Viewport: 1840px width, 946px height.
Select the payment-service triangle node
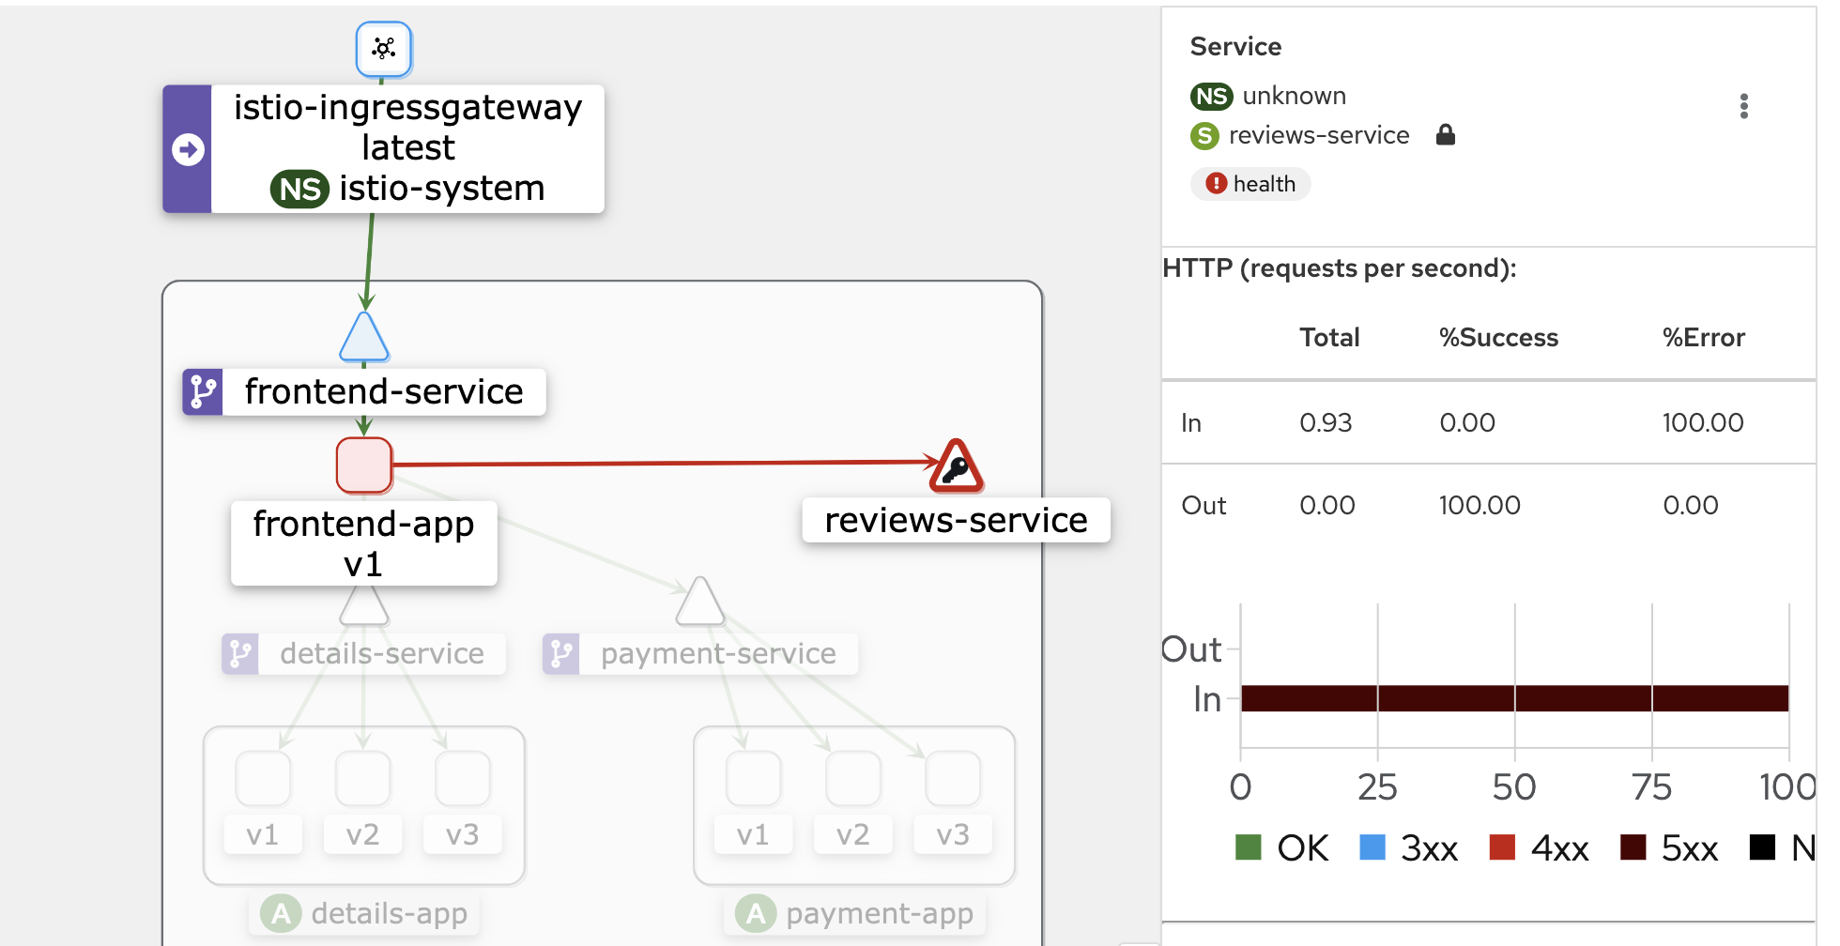tap(700, 602)
